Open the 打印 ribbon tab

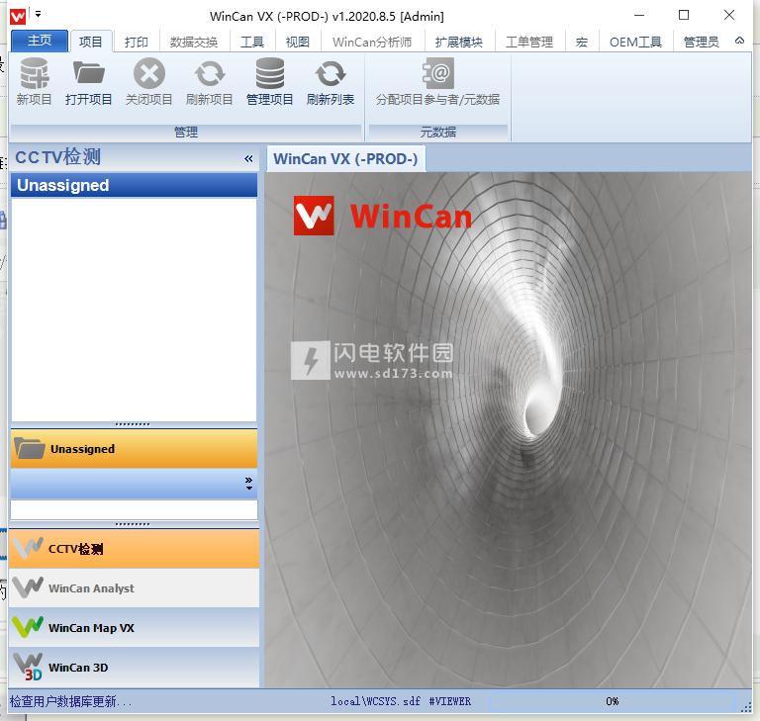137,43
